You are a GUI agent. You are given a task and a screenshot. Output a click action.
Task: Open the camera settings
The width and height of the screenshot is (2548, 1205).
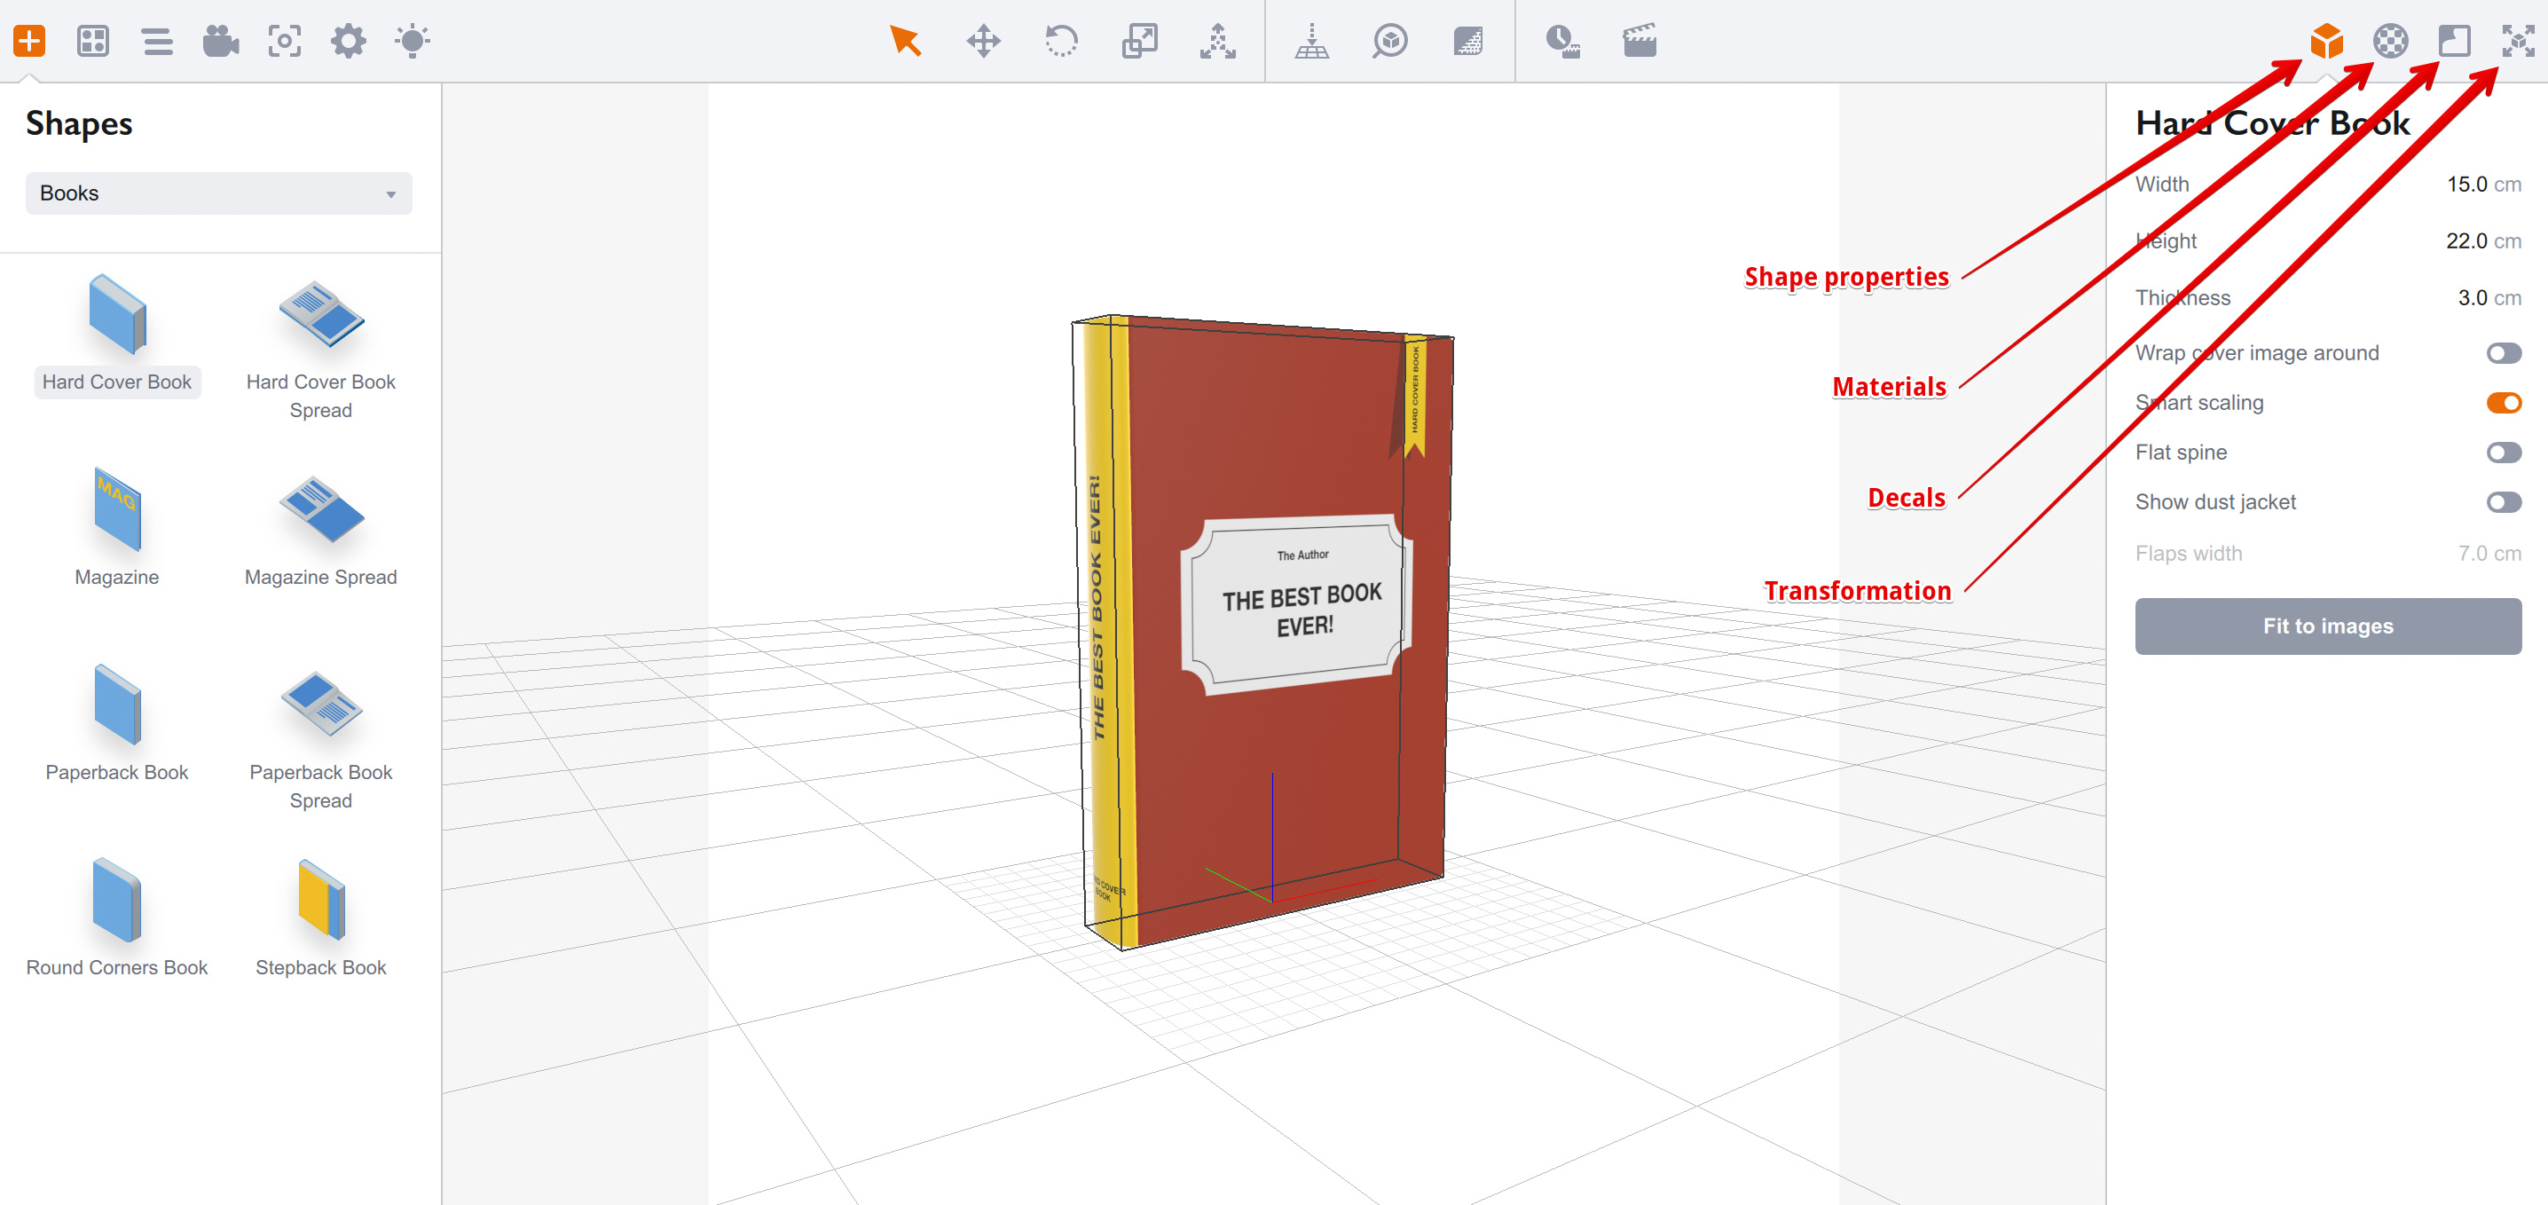pos(220,41)
